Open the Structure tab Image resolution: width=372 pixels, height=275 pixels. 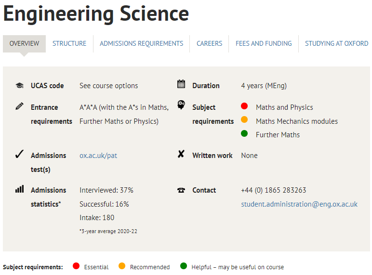pos(69,44)
